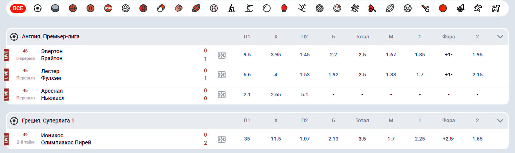Screen dimensions: 515x153
Task: Select draw odds 2.65 for Арсенал–Ньюкасл
Action: [x=276, y=94]
